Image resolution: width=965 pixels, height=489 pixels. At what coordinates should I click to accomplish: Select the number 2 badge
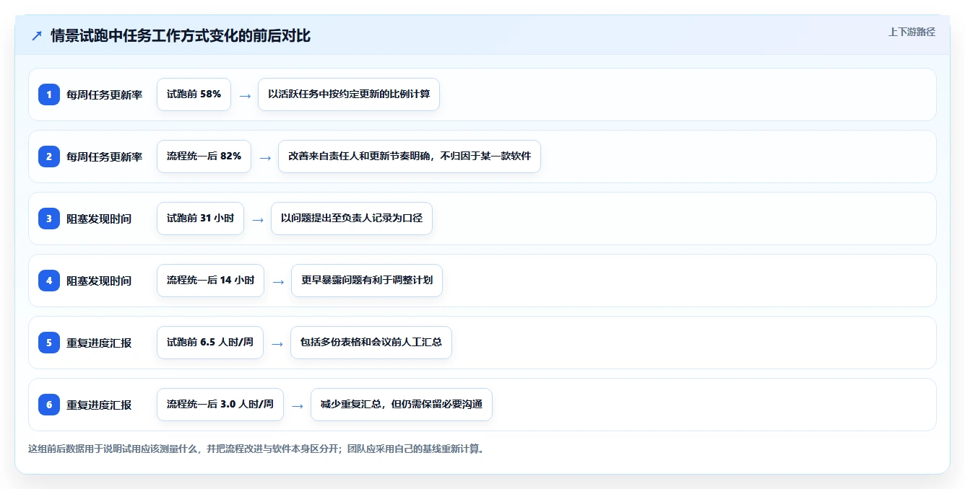[49, 157]
